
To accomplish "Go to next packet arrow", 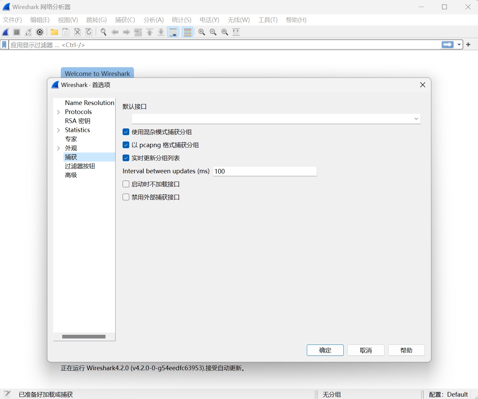I will coord(126,32).
